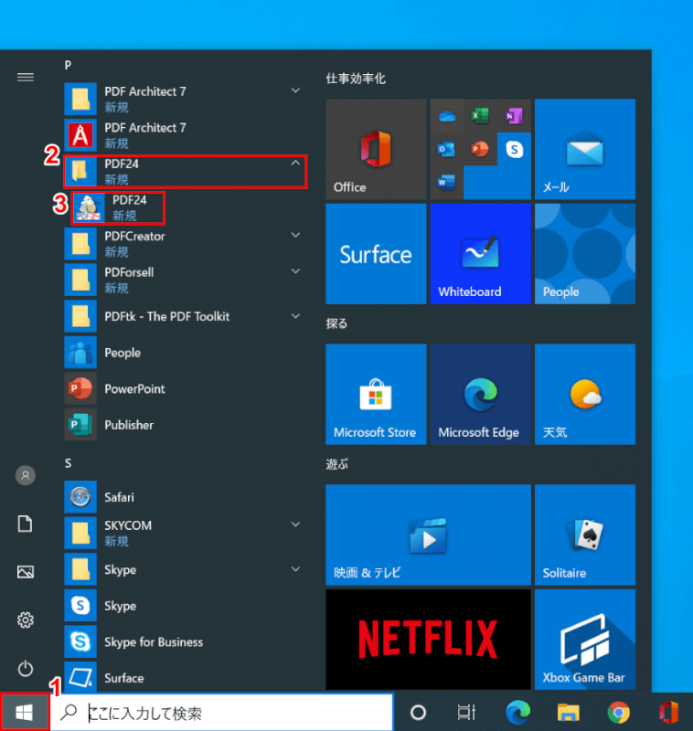Click Outlook icon in Office tile group
The image size is (693, 731).
(x=447, y=149)
